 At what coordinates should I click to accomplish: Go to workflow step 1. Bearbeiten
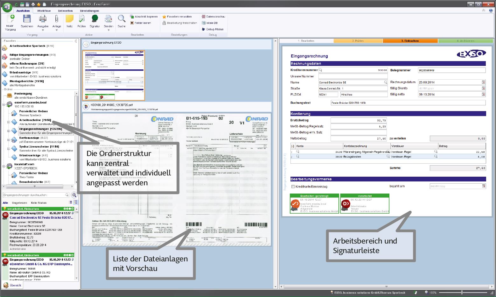(x=306, y=41)
